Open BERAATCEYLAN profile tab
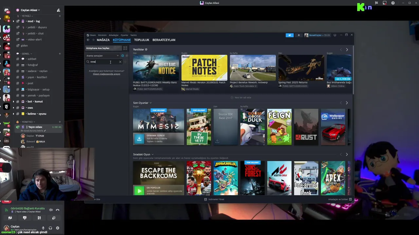 (164, 40)
